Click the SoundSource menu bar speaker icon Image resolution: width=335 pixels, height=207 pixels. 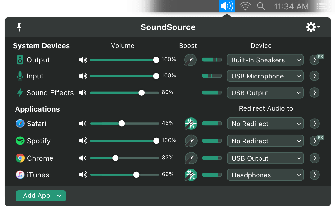227,6
